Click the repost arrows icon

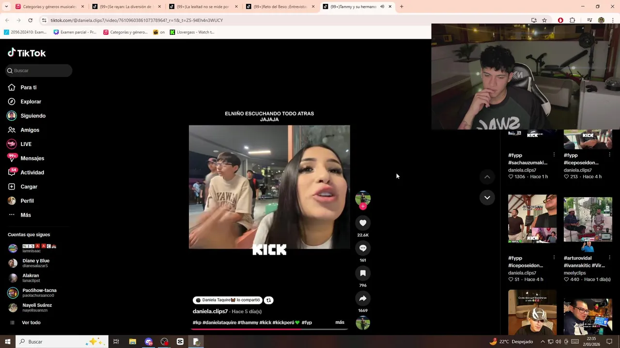click(268, 300)
